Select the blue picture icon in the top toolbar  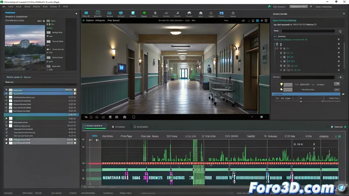(x=221, y=13)
